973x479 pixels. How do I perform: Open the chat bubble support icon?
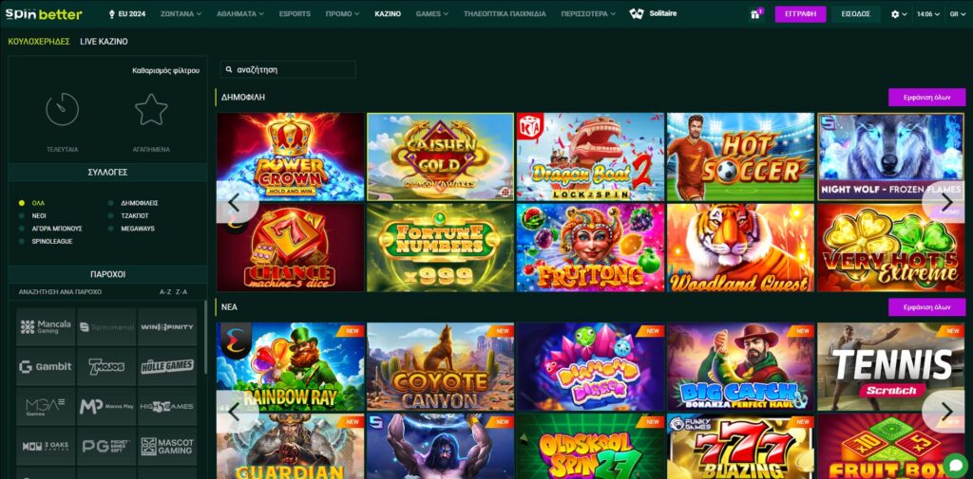pyautogui.click(x=955, y=464)
